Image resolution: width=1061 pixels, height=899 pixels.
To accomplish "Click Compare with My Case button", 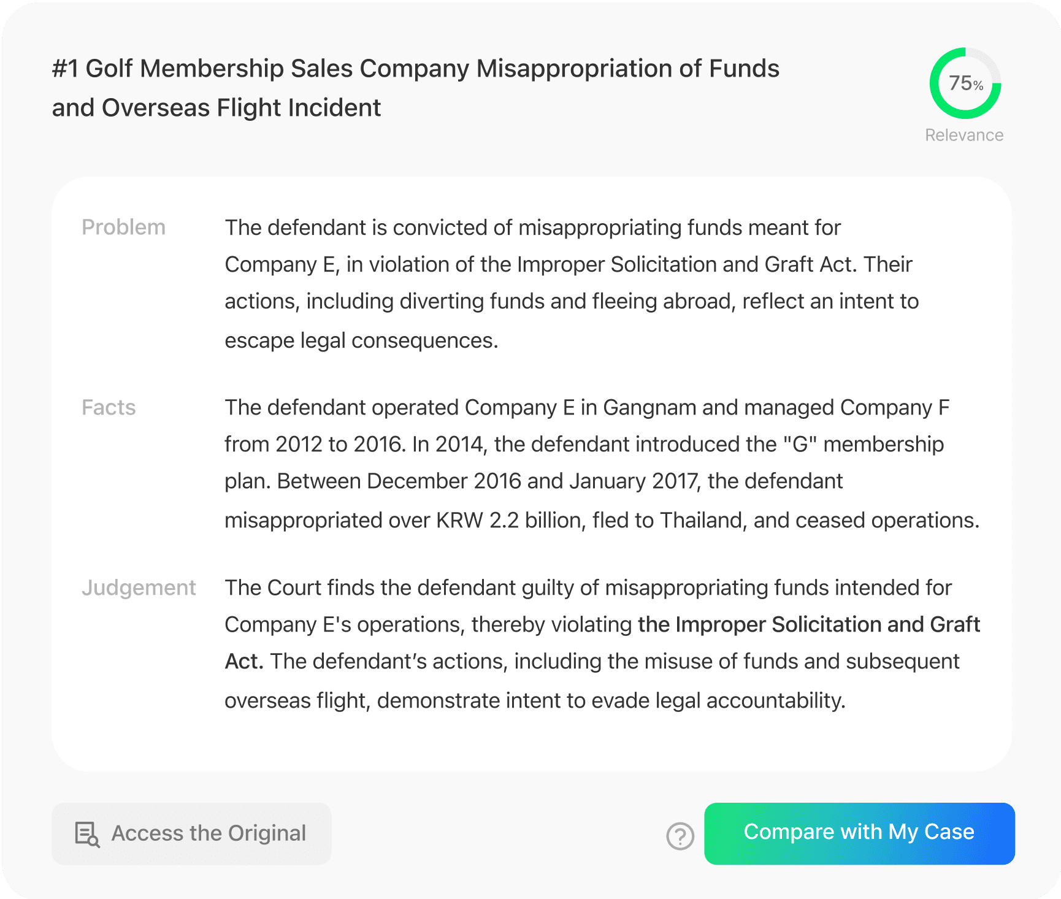I will coord(859,833).
